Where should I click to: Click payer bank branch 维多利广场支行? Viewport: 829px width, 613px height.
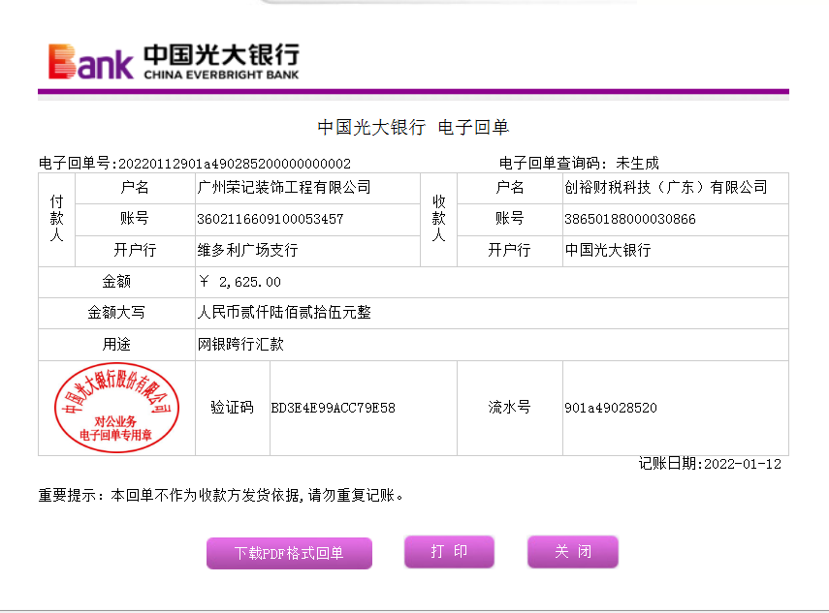coord(247,250)
